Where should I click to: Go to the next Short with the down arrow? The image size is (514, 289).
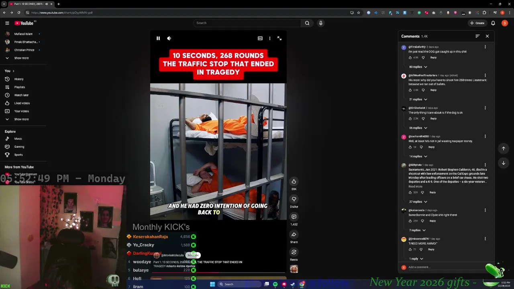[504, 163]
